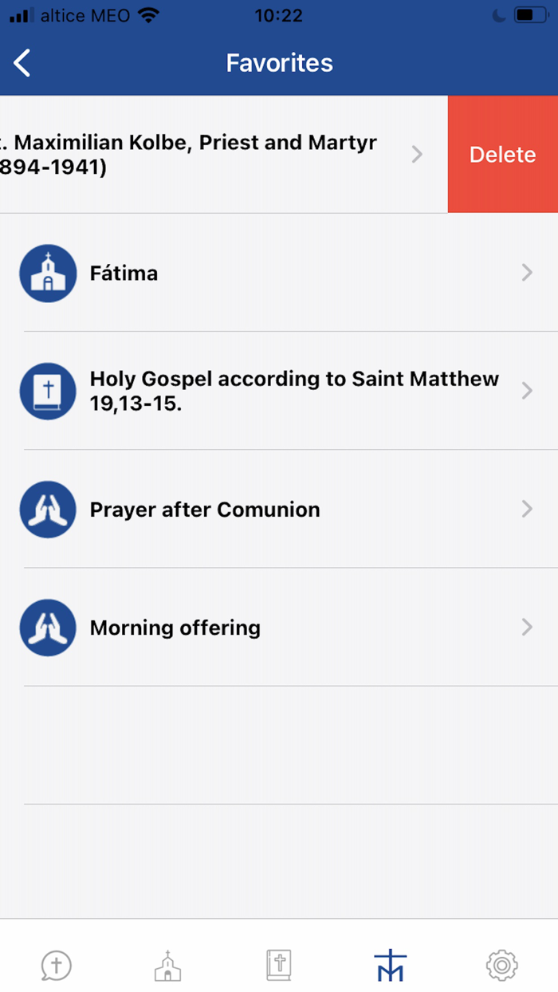Screen dimensions: 558x992
Task: Open the Prayer after Comunion entry
Action: tap(239, 509)
